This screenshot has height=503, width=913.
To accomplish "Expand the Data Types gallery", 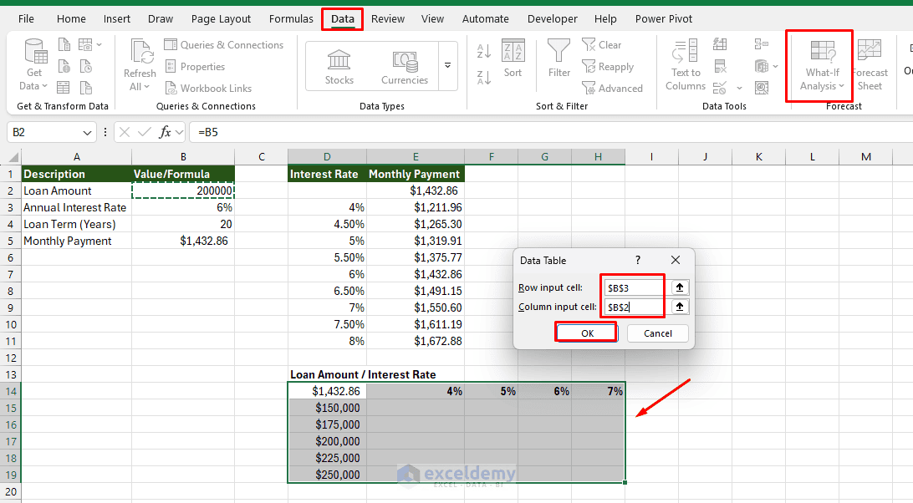I will [448, 66].
